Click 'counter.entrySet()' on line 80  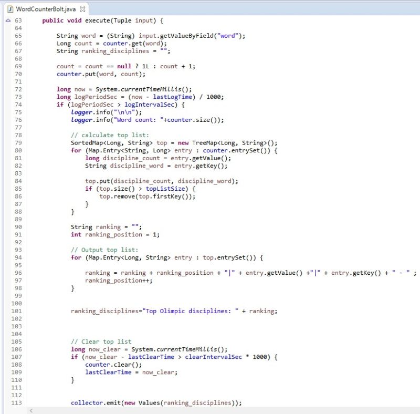pos(237,150)
